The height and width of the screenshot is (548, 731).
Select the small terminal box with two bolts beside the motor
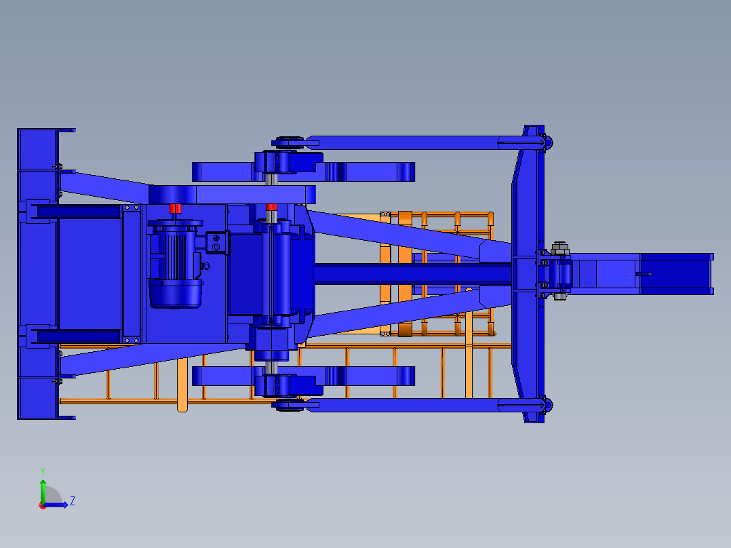click(217, 243)
